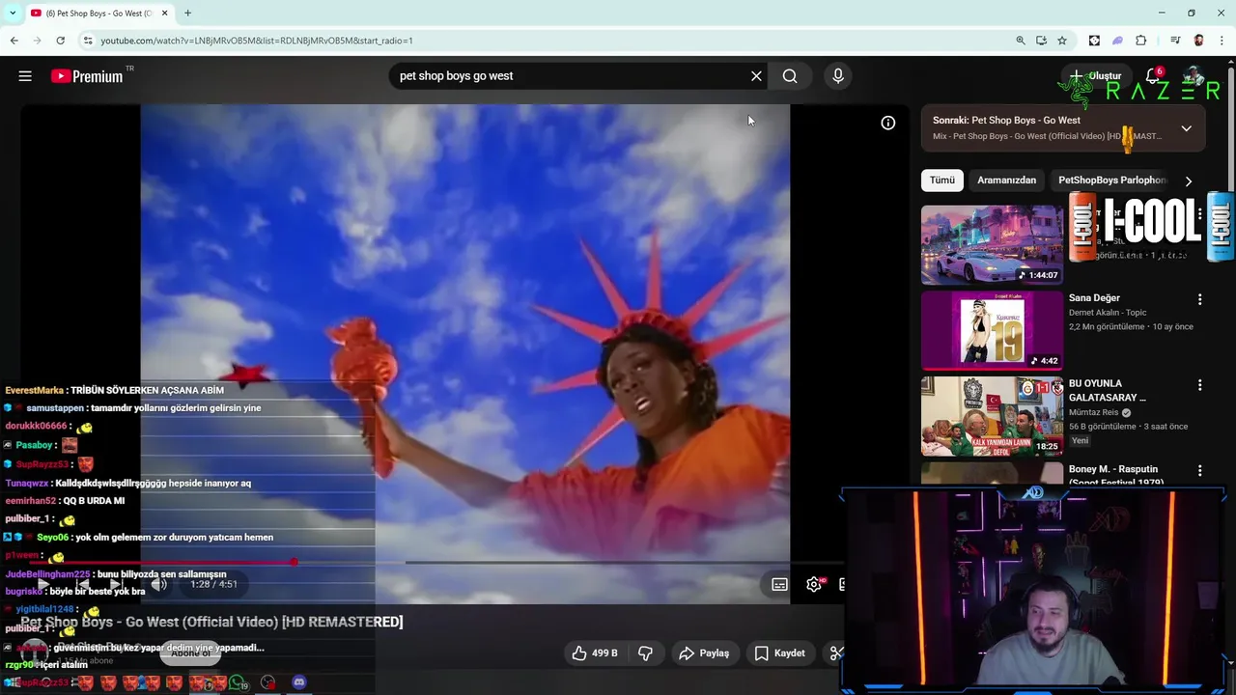Toggle subtitles in the player
Viewport: 1236px width, 695px height.
[x=779, y=584]
